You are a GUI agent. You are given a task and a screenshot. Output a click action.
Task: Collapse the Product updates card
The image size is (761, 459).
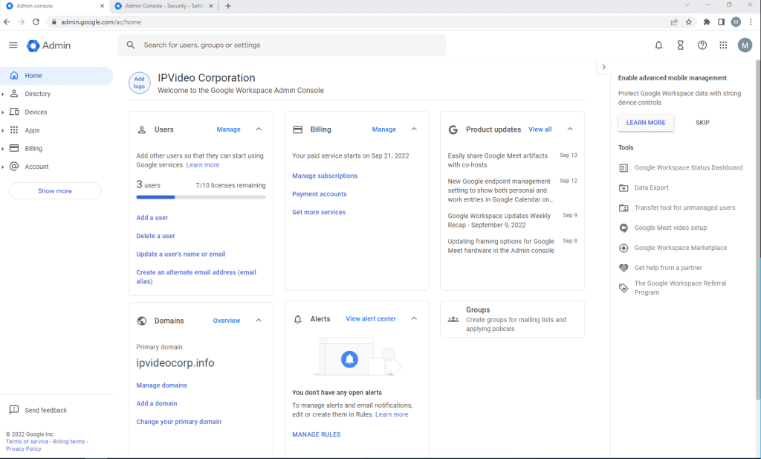570,129
